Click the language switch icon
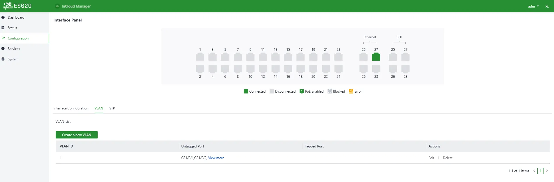Screen dimensions: 554x182 pyautogui.click(x=547, y=6)
